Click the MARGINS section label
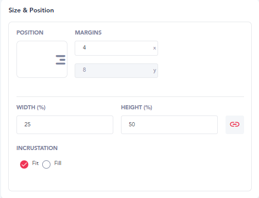The width and height of the screenshot is (259, 198). [x=88, y=32]
